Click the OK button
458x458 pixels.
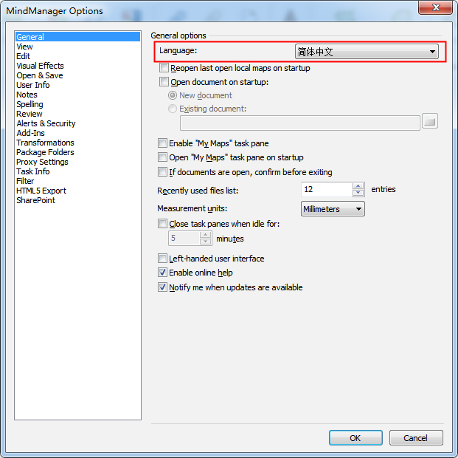[355, 438]
